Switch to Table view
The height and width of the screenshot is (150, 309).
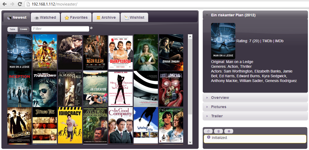tap(12, 29)
